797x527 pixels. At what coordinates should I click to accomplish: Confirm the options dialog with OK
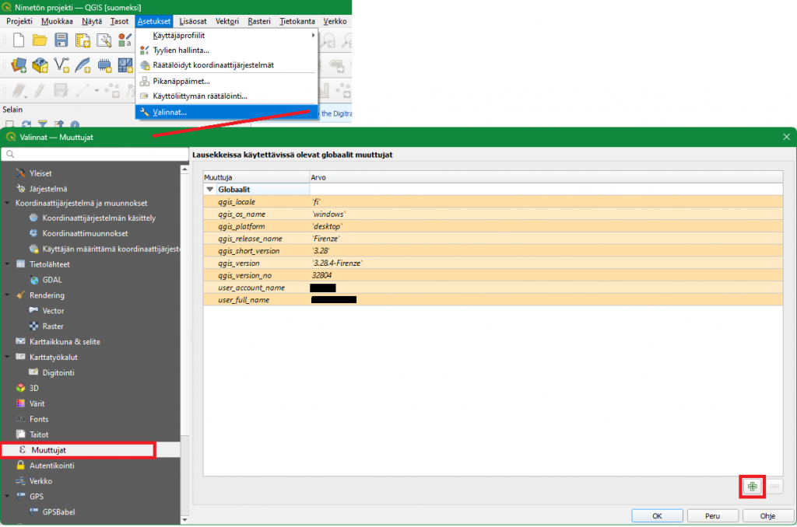(657, 516)
